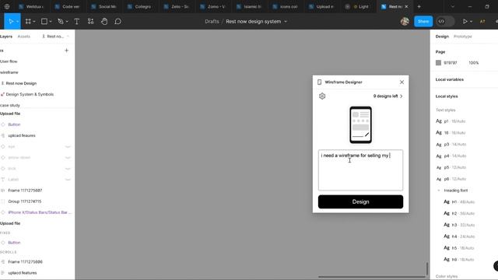Click the Frame 1171275687 layer icon
The height and width of the screenshot is (280, 498).
(x=3, y=191)
